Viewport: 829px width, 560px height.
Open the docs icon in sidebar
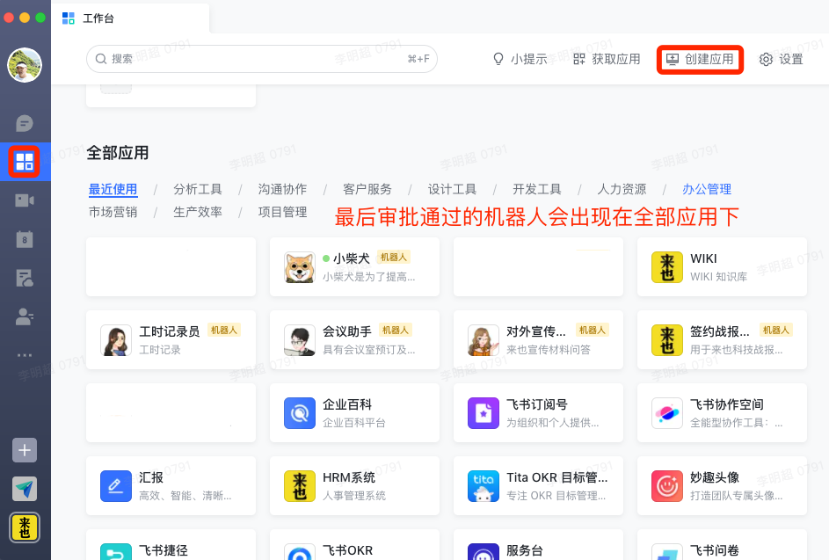25,278
